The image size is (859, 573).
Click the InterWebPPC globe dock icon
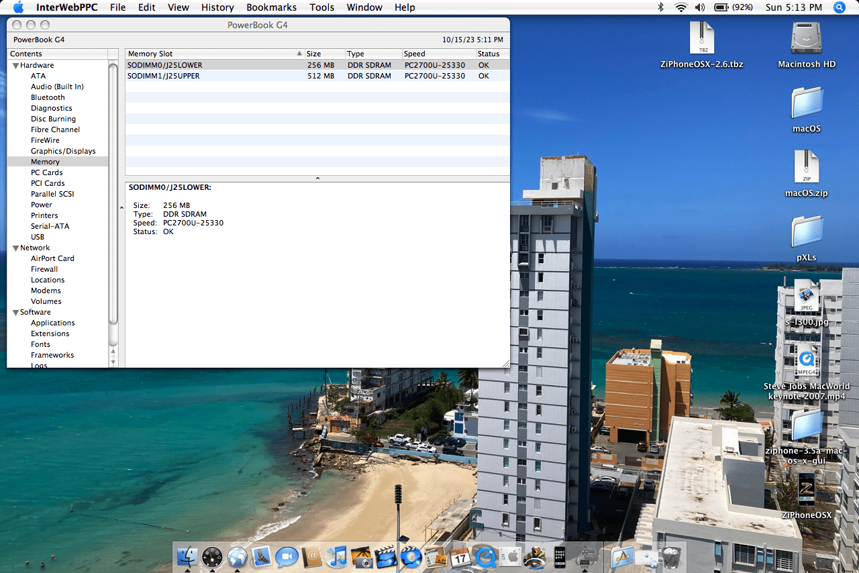click(237, 557)
